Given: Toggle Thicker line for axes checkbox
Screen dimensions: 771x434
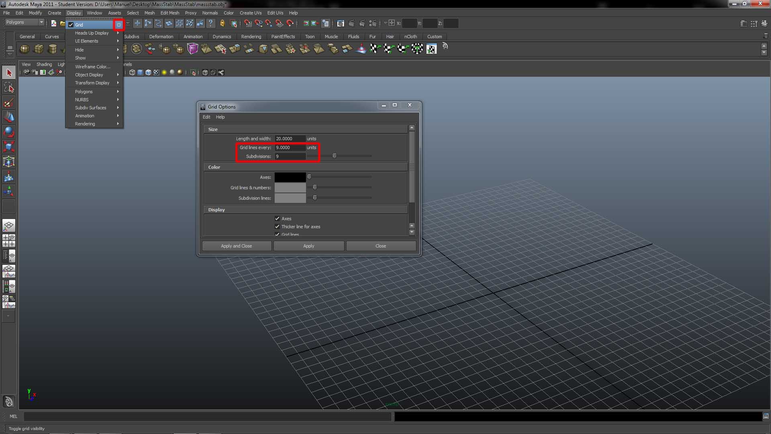Looking at the screenshot, I should pyautogui.click(x=277, y=227).
